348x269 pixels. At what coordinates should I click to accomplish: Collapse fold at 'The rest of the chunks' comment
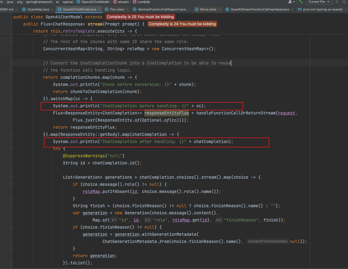[x=12, y=42]
